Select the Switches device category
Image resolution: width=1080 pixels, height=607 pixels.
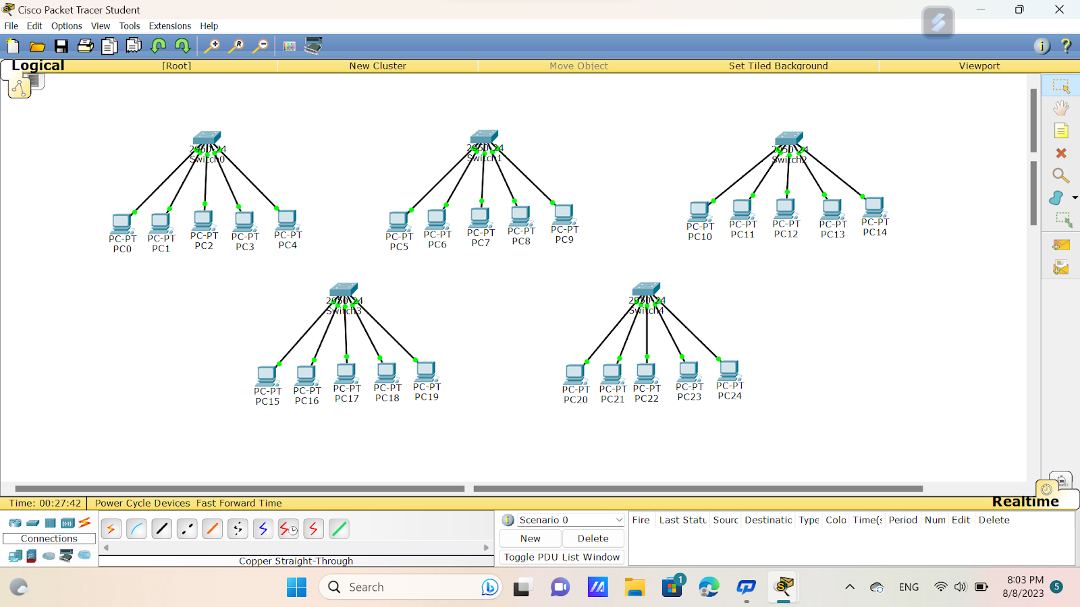[33, 523]
